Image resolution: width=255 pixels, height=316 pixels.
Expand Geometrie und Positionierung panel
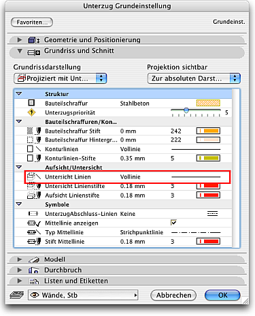coord(20,39)
